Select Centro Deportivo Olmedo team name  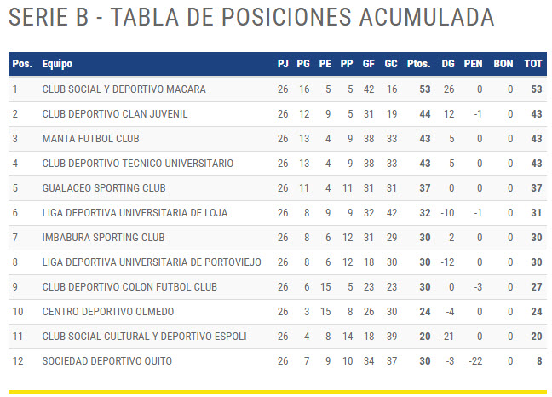tap(108, 312)
